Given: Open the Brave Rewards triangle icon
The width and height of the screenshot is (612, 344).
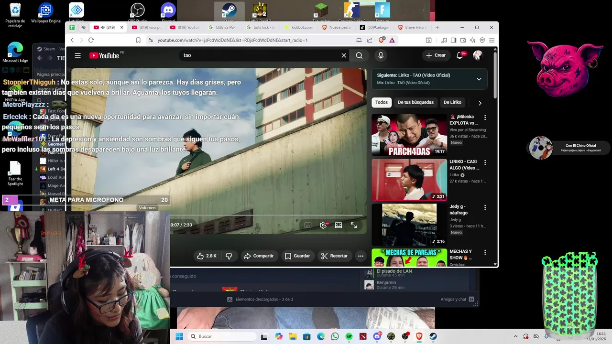Looking at the screenshot, I should 392,40.
